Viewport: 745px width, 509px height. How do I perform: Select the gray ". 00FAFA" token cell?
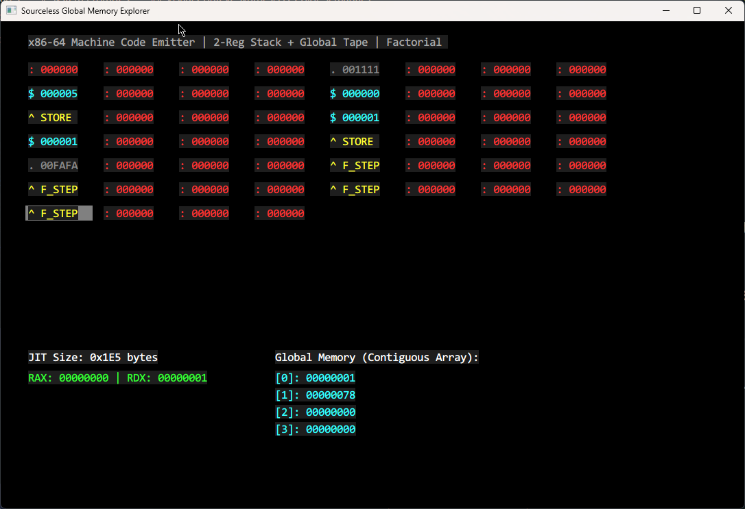(x=53, y=166)
